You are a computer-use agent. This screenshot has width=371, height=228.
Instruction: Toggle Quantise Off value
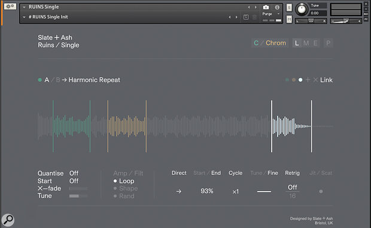click(x=74, y=173)
